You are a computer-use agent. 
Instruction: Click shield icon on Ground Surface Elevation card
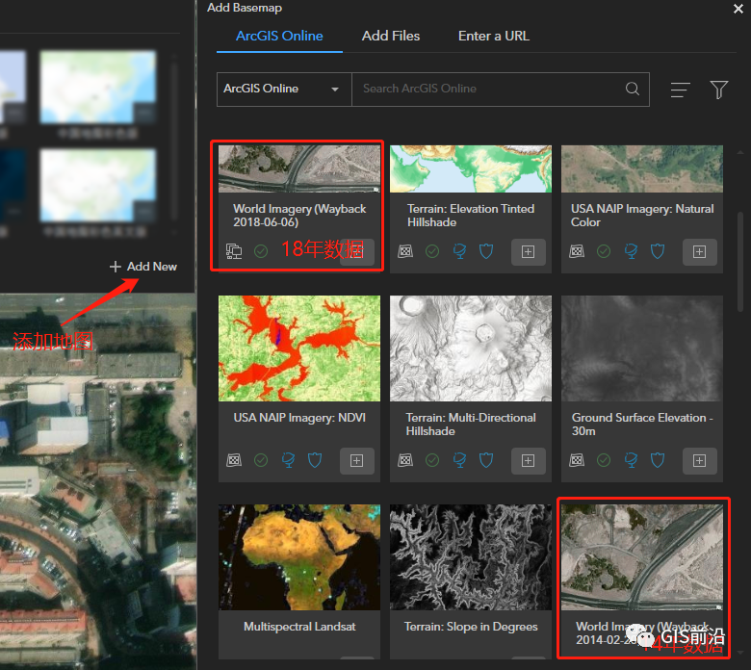[x=658, y=460]
